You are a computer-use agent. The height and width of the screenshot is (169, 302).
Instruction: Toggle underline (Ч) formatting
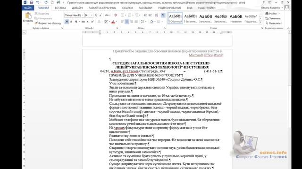tap(76, 22)
